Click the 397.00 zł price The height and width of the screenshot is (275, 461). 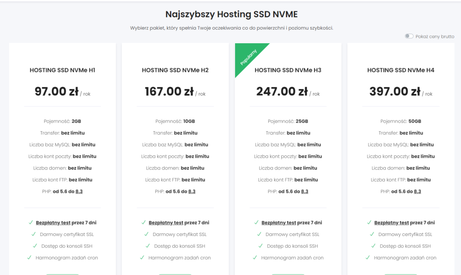(x=395, y=91)
